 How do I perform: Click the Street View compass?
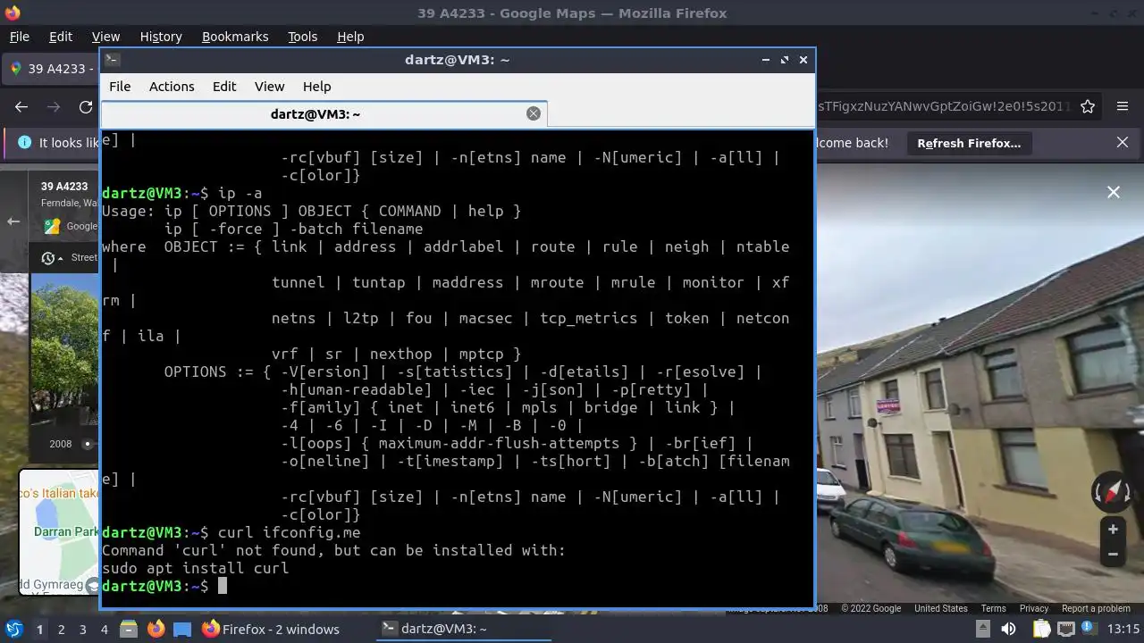point(1113,492)
